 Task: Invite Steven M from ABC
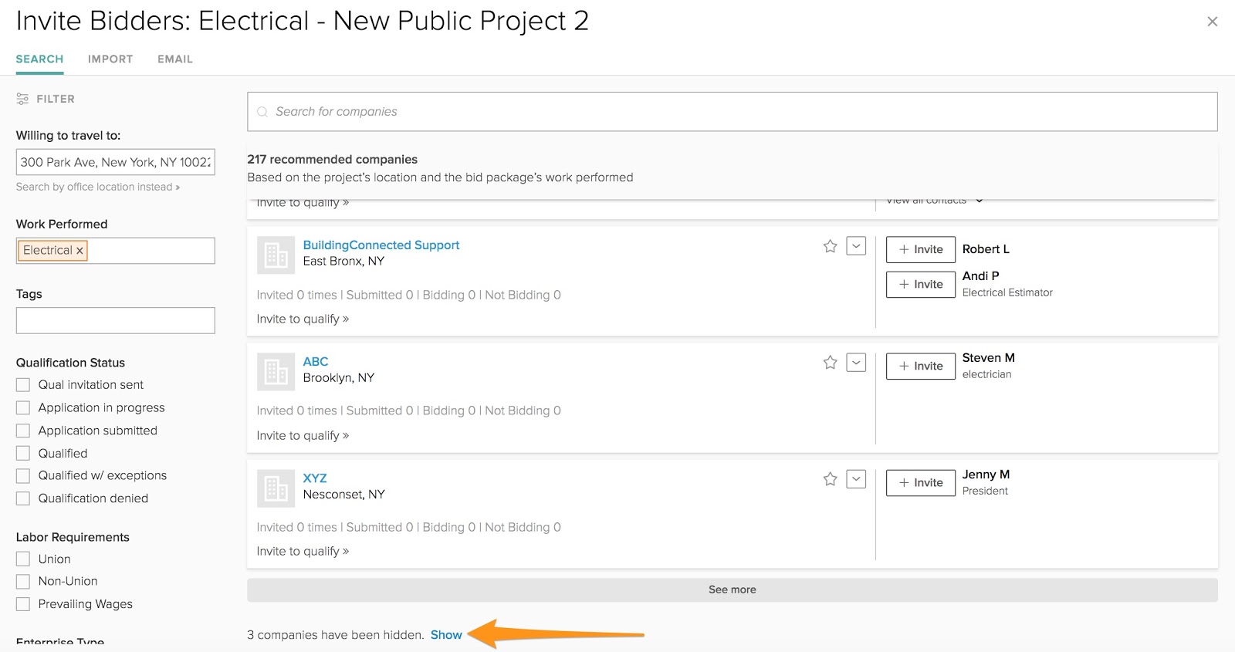click(920, 367)
